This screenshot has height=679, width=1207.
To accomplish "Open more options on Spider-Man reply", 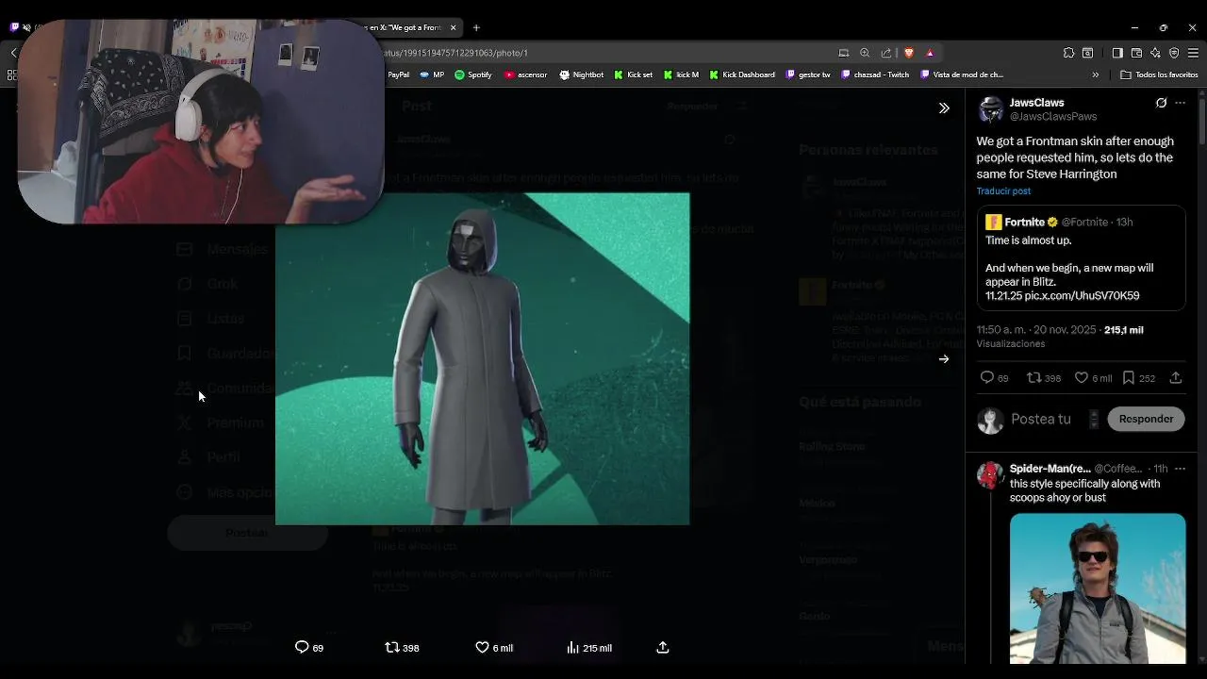I will pos(1180,469).
